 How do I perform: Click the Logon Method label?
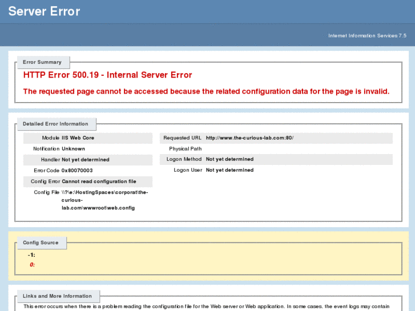click(x=184, y=159)
